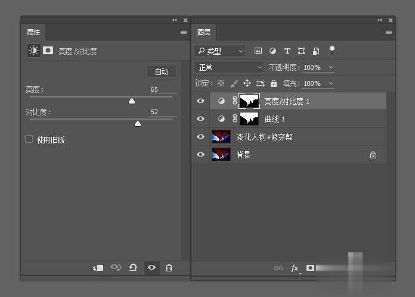Close the Layers panel

(391, 20)
